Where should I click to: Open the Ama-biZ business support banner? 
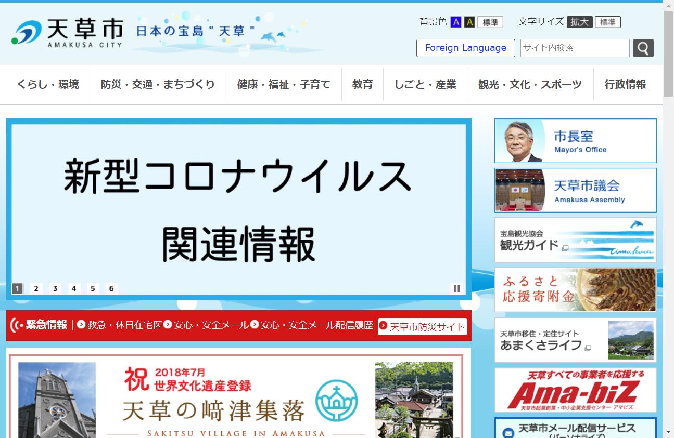(x=575, y=390)
